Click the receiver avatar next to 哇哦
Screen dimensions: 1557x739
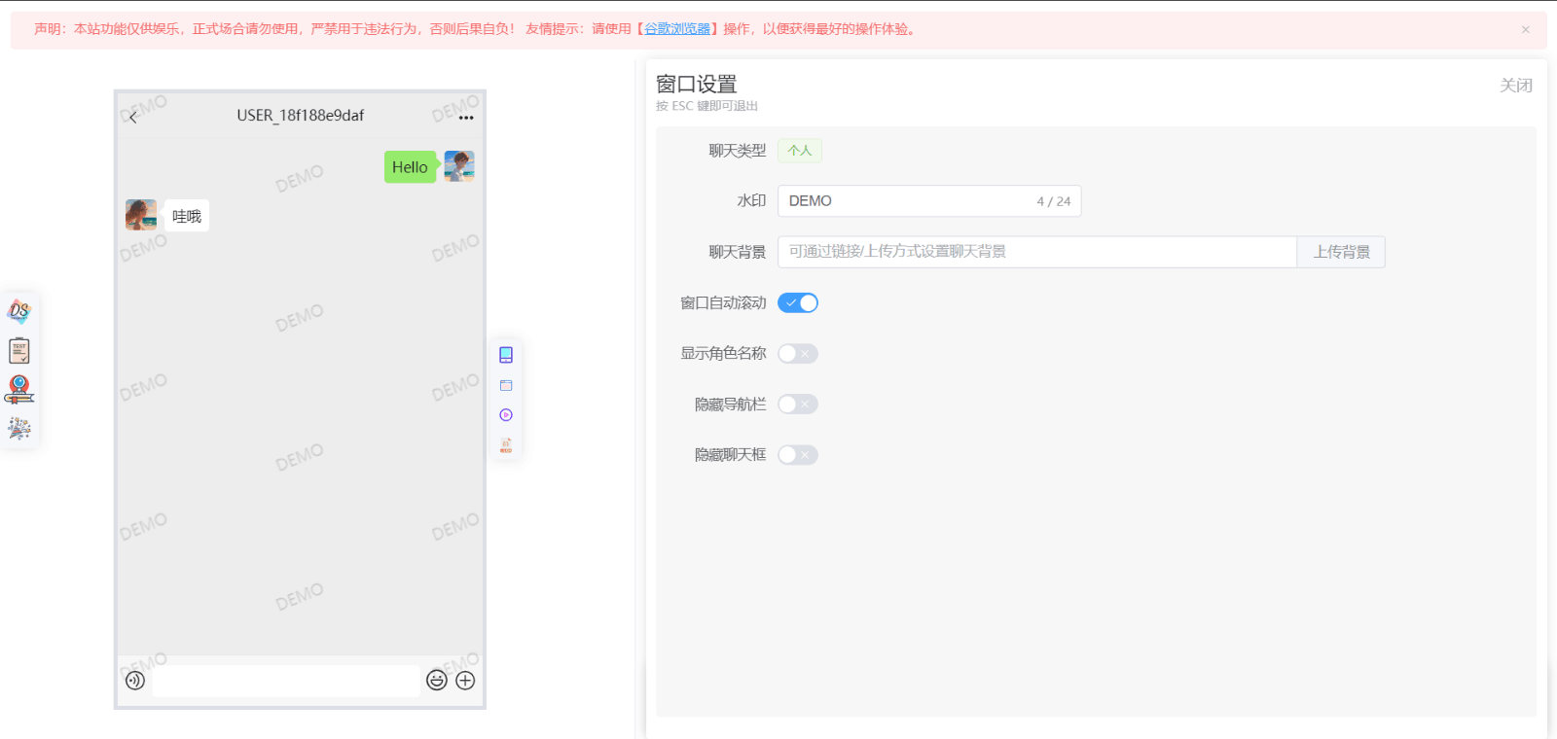tap(141, 215)
